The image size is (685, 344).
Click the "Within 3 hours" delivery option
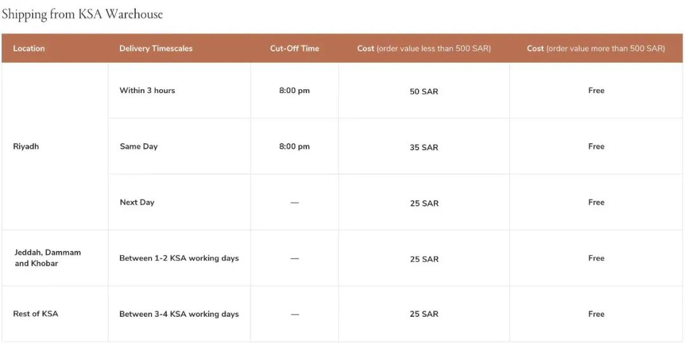[147, 91]
